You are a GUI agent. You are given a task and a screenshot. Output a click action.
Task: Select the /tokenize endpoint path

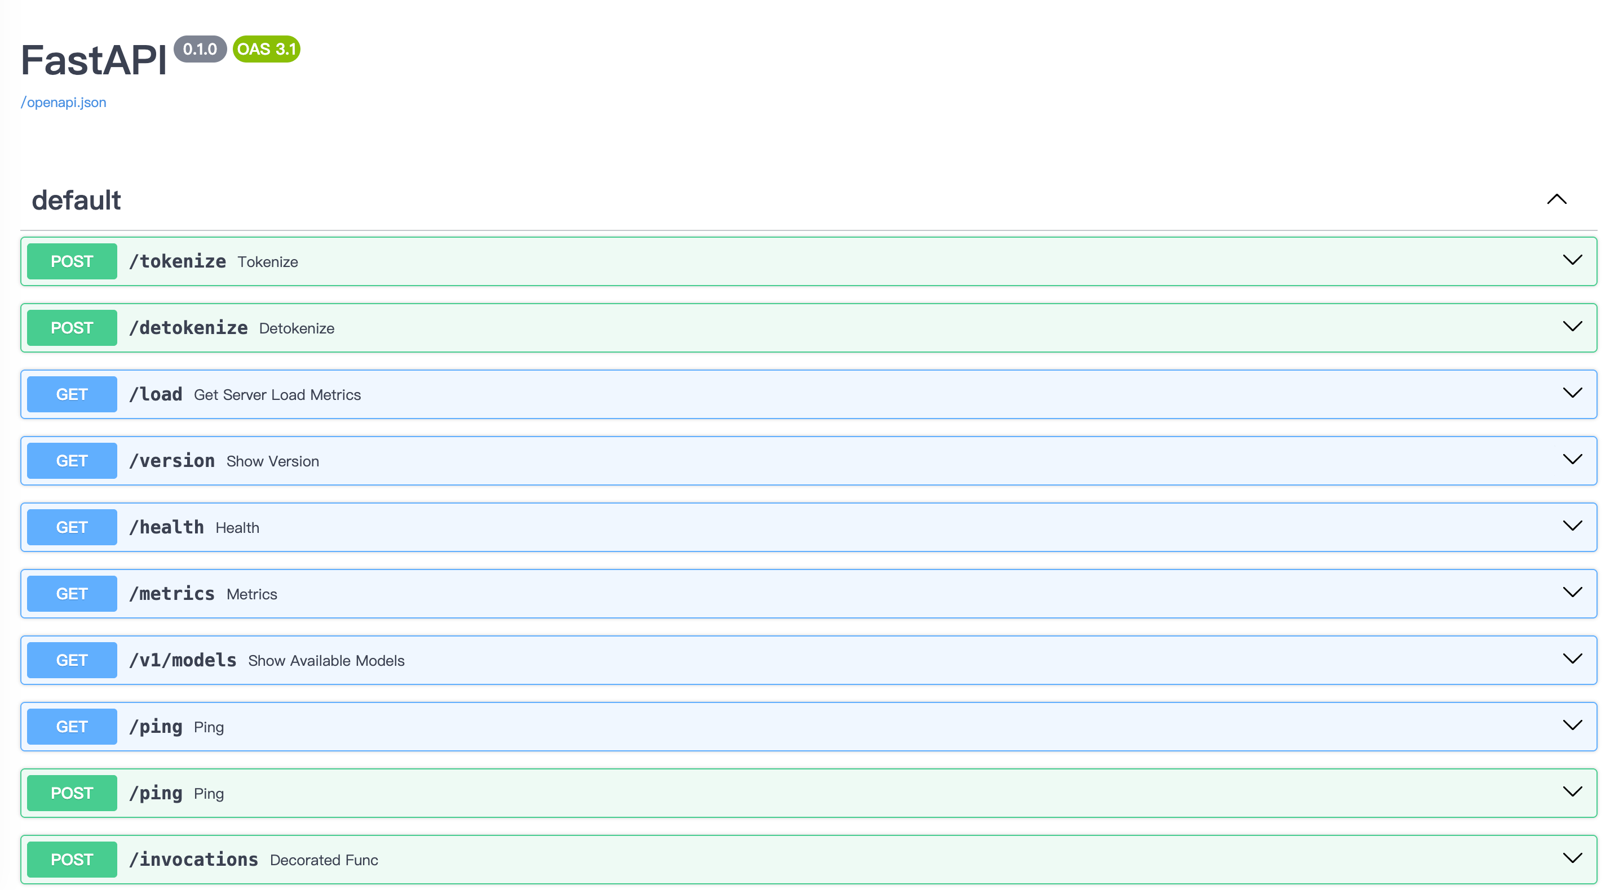click(x=178, y=261)
